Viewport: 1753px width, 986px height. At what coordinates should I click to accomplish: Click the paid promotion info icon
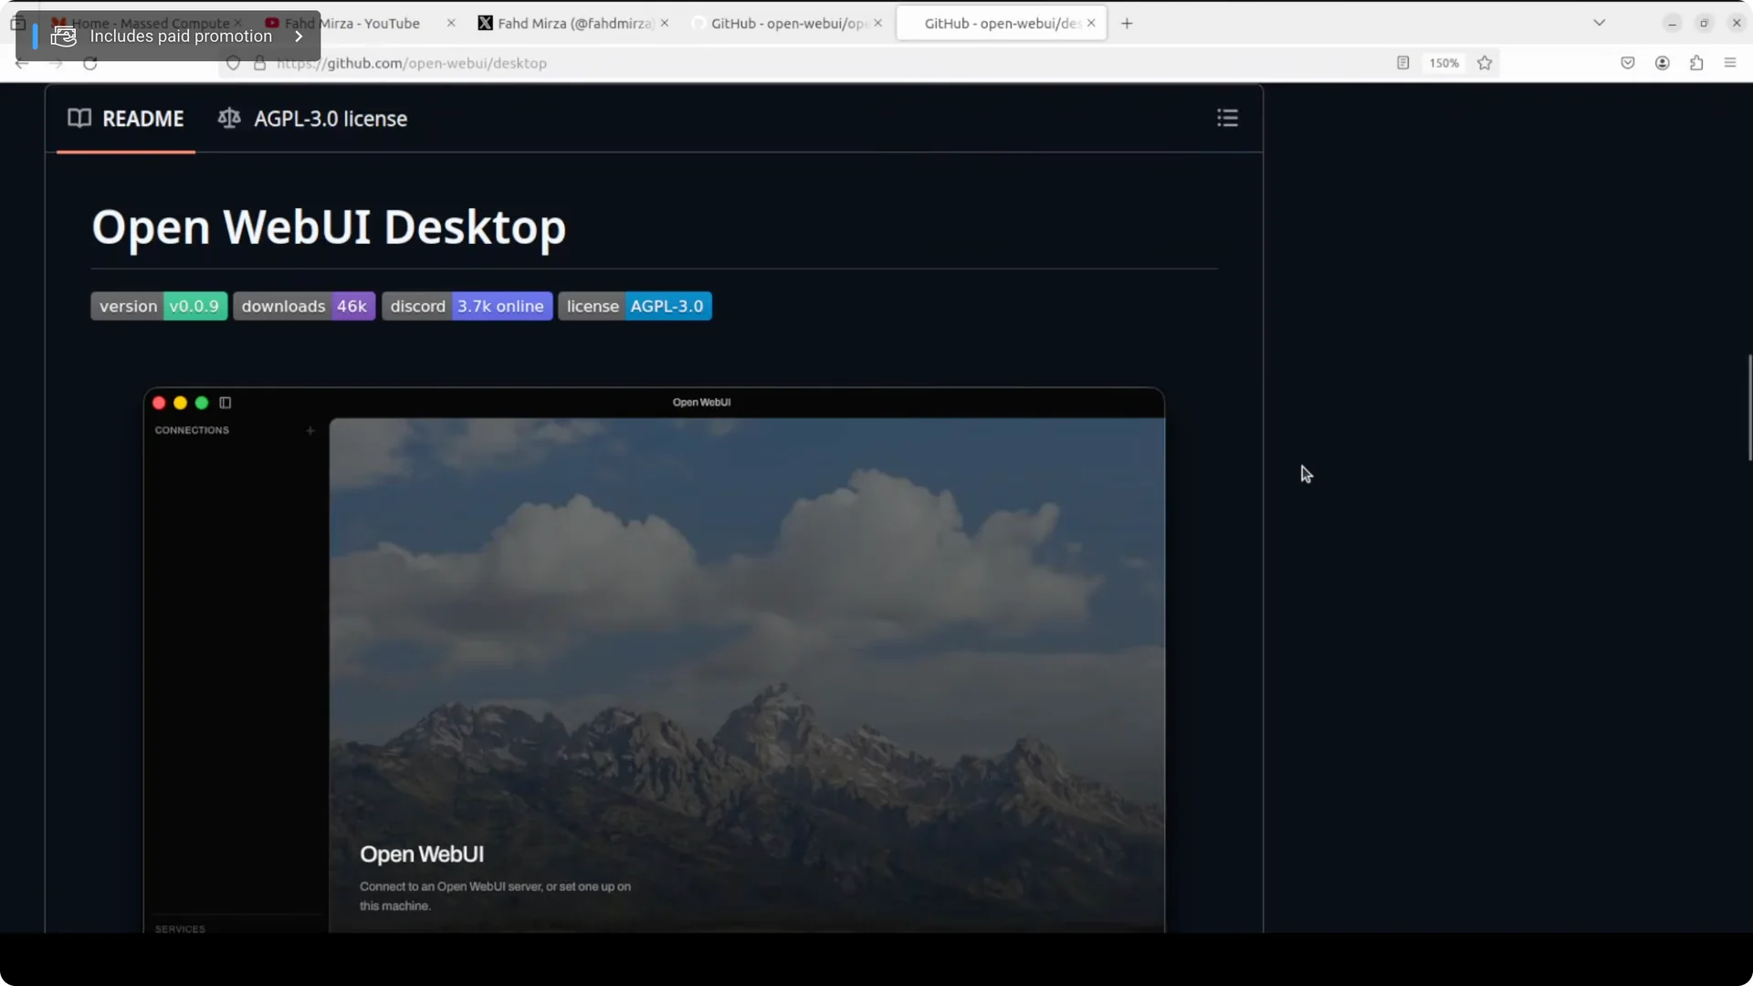coord(64,37)
